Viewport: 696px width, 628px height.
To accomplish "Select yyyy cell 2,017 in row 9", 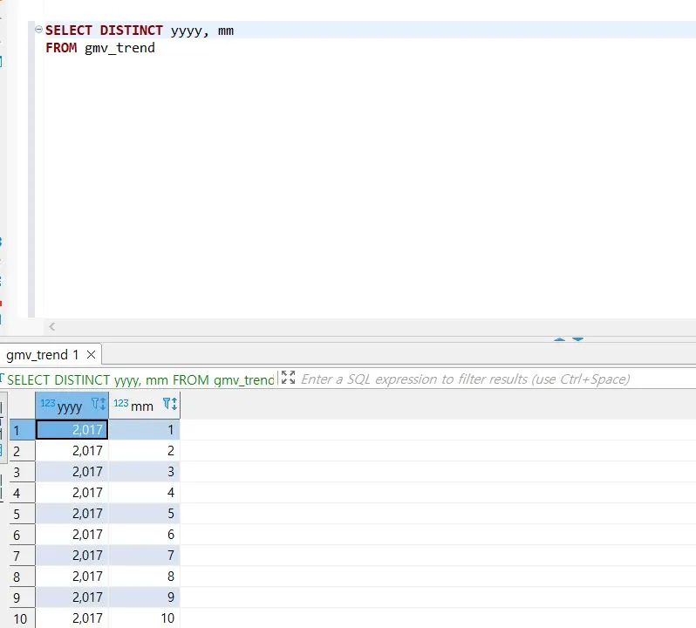I will pos(72,597).
